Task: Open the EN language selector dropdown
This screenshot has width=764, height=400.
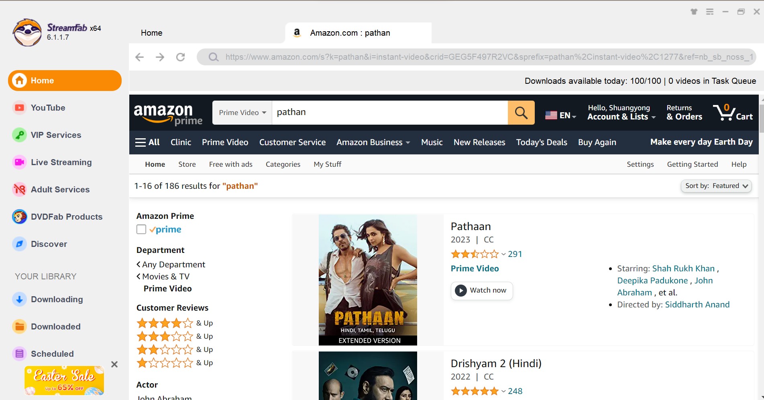Action: coord(561,115)
